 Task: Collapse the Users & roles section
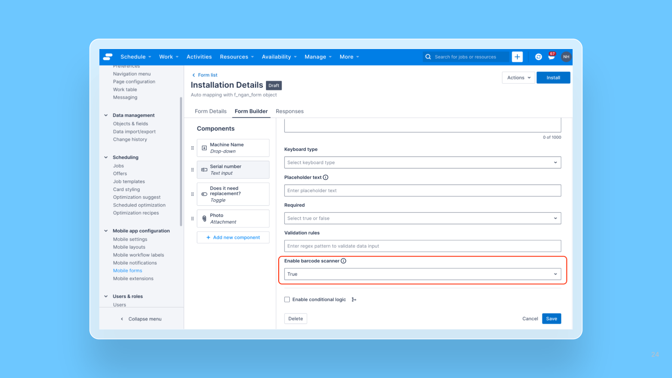point(106,296)
